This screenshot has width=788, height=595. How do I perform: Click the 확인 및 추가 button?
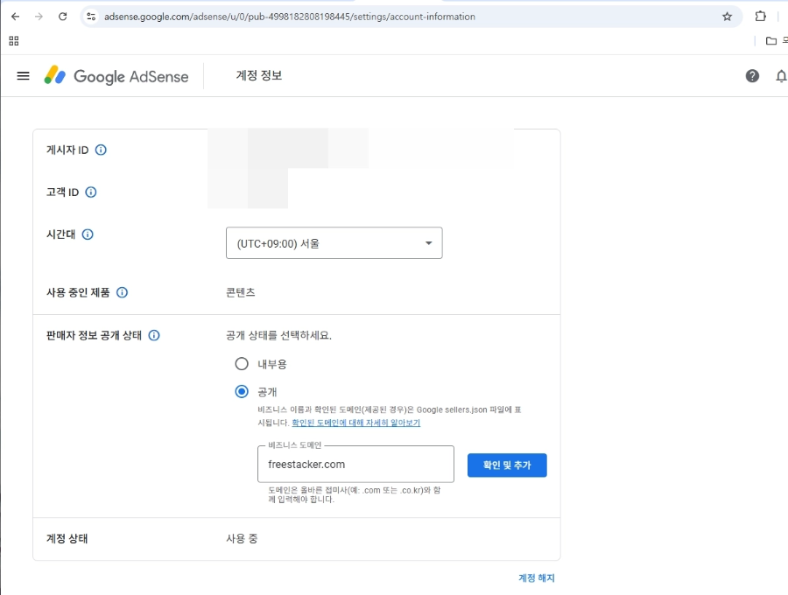coord(507,465)
